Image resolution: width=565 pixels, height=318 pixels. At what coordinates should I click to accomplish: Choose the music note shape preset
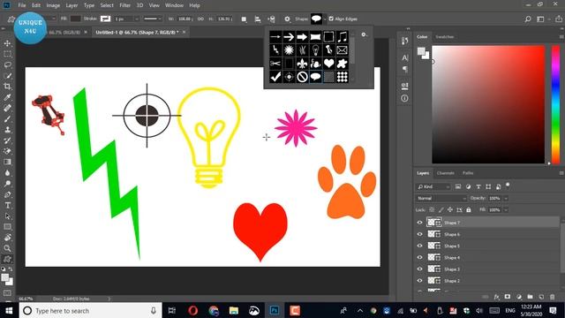pyautogui.click(x=342, y=37)
